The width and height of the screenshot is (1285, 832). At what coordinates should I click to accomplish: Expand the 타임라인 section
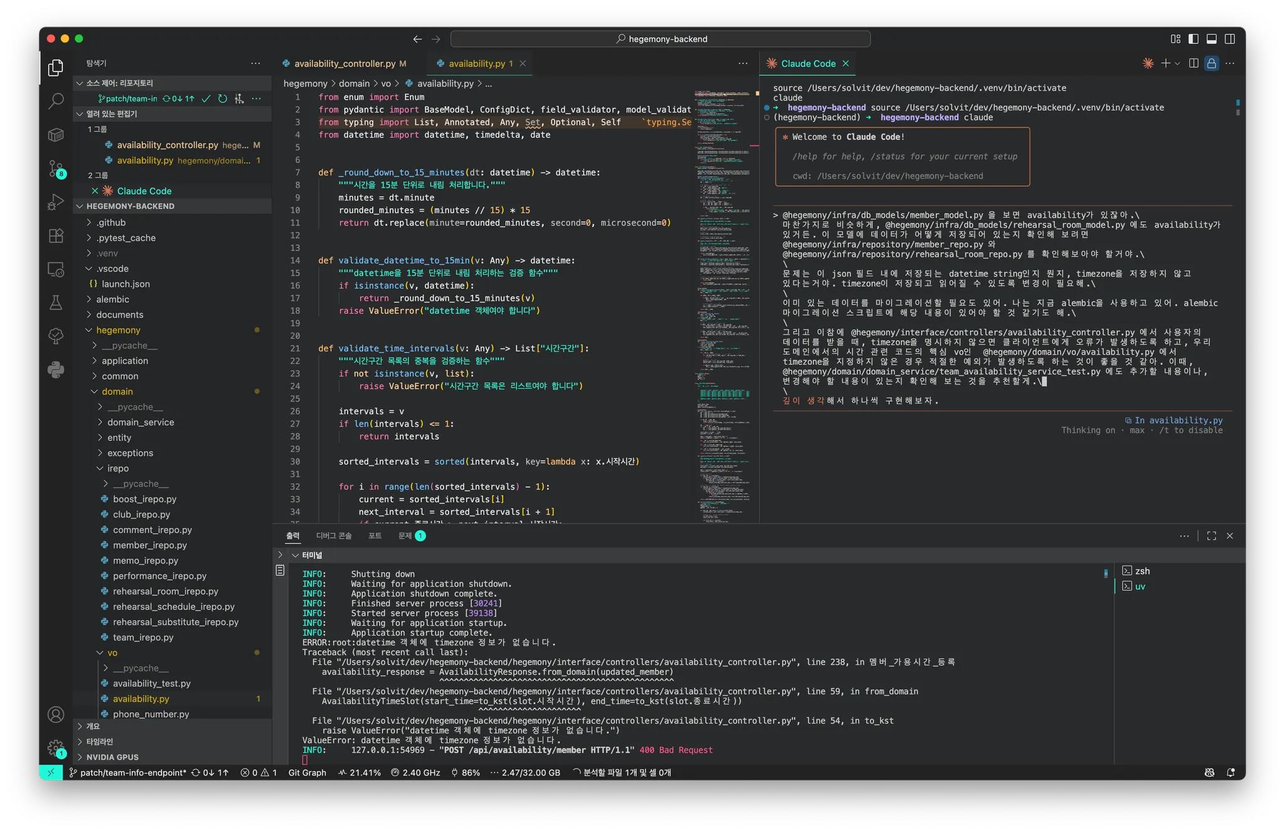point(100,742)
